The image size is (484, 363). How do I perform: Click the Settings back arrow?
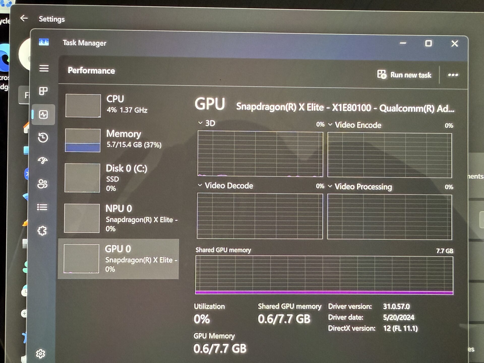[x=24, y=19]
